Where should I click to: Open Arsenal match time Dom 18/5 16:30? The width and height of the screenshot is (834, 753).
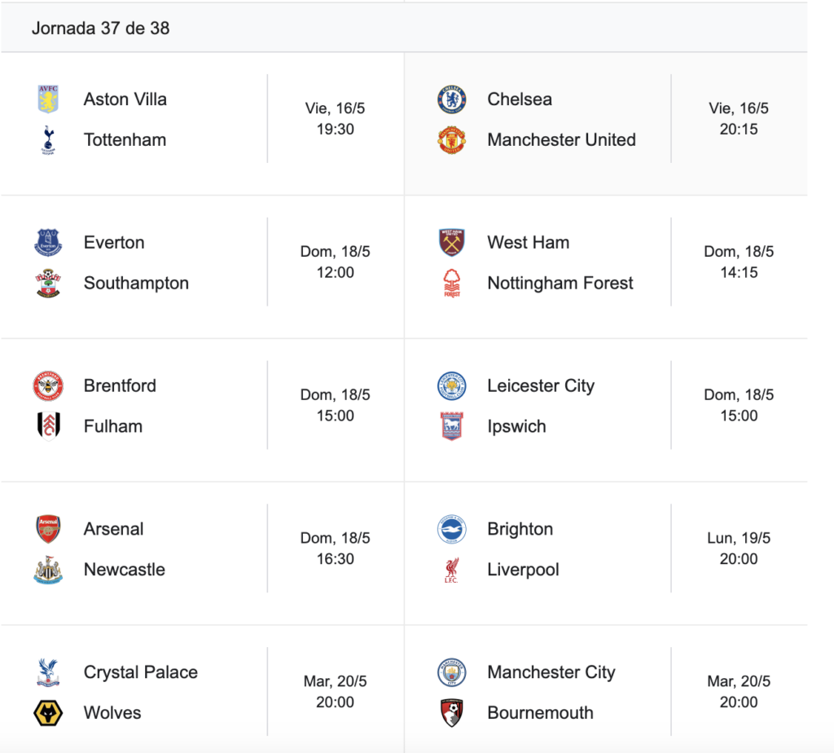[335, 548]
